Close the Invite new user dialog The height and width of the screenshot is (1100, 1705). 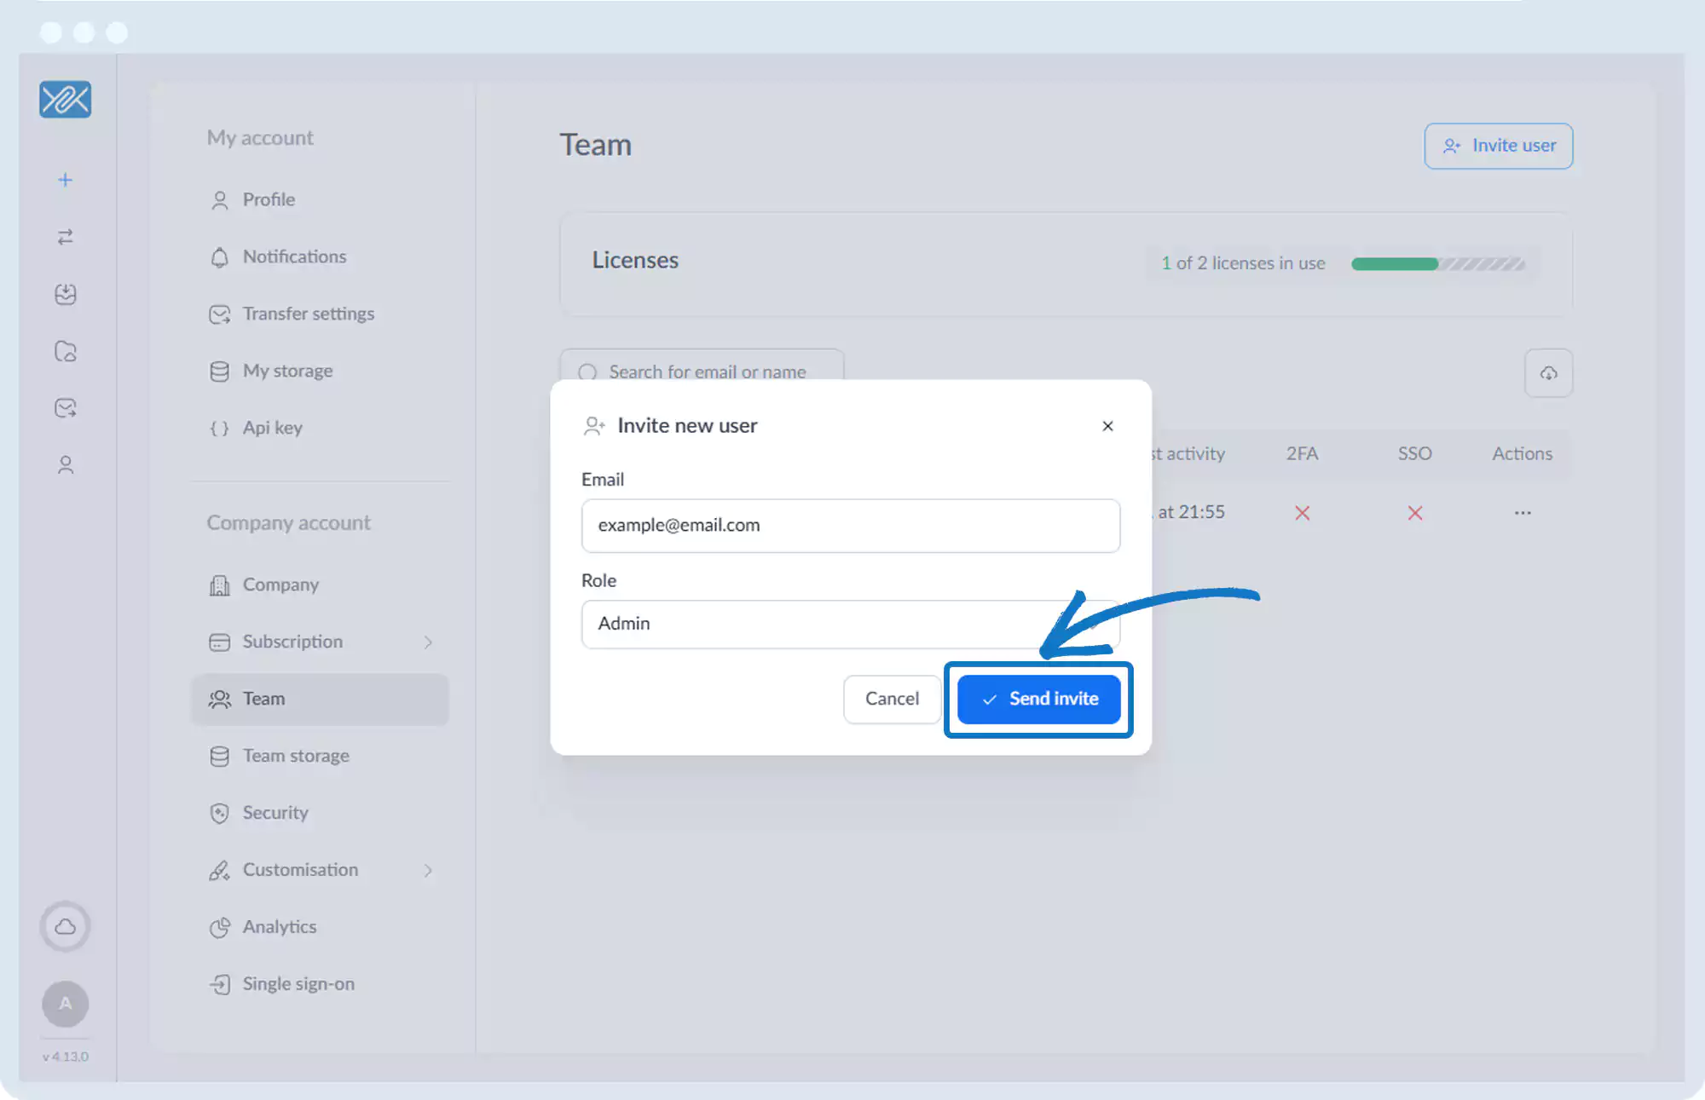click(x=1107, y=426)
